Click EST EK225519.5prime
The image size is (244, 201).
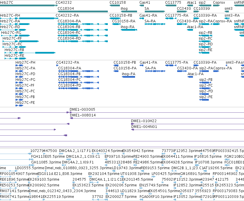(x=58, y=197)
